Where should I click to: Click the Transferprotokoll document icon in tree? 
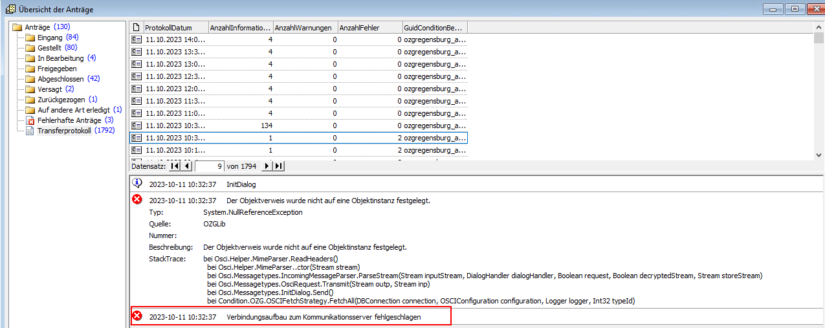pos(30,131)
